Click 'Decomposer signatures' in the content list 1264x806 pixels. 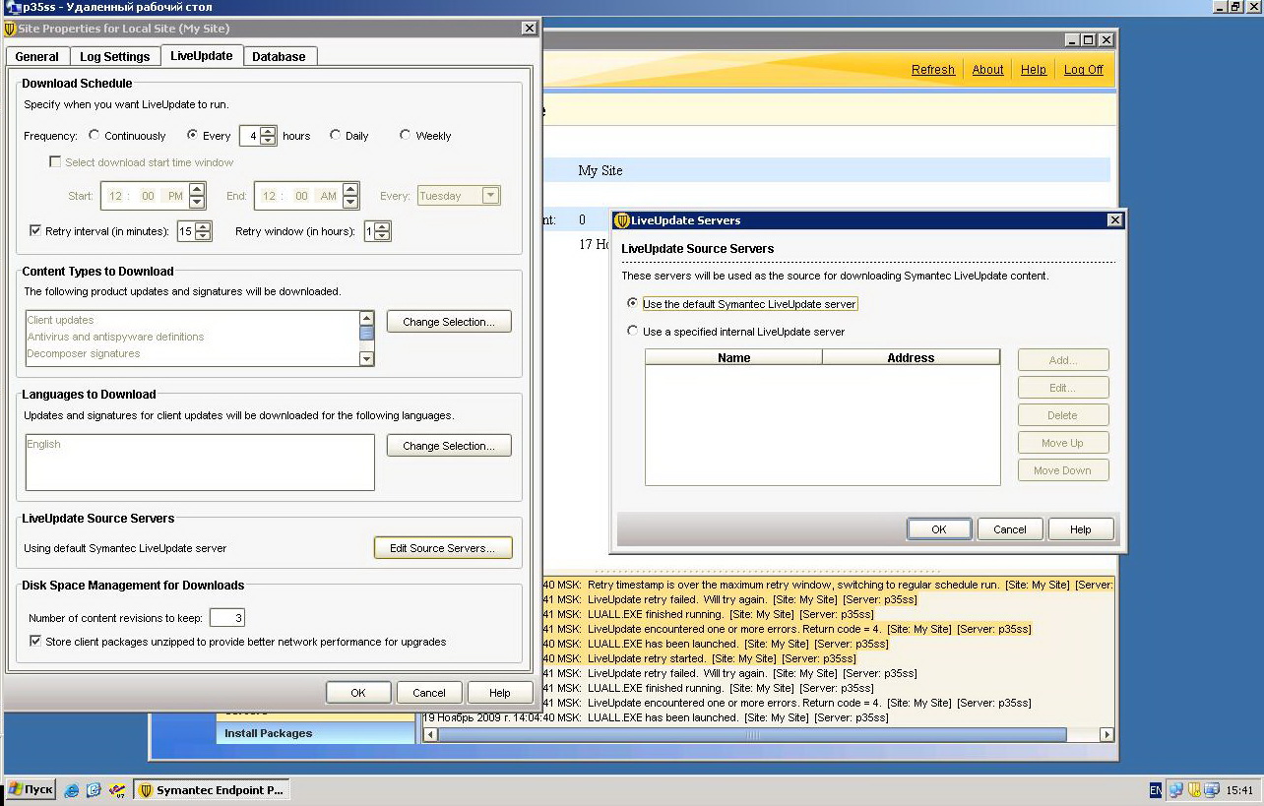tap(84, 353)
